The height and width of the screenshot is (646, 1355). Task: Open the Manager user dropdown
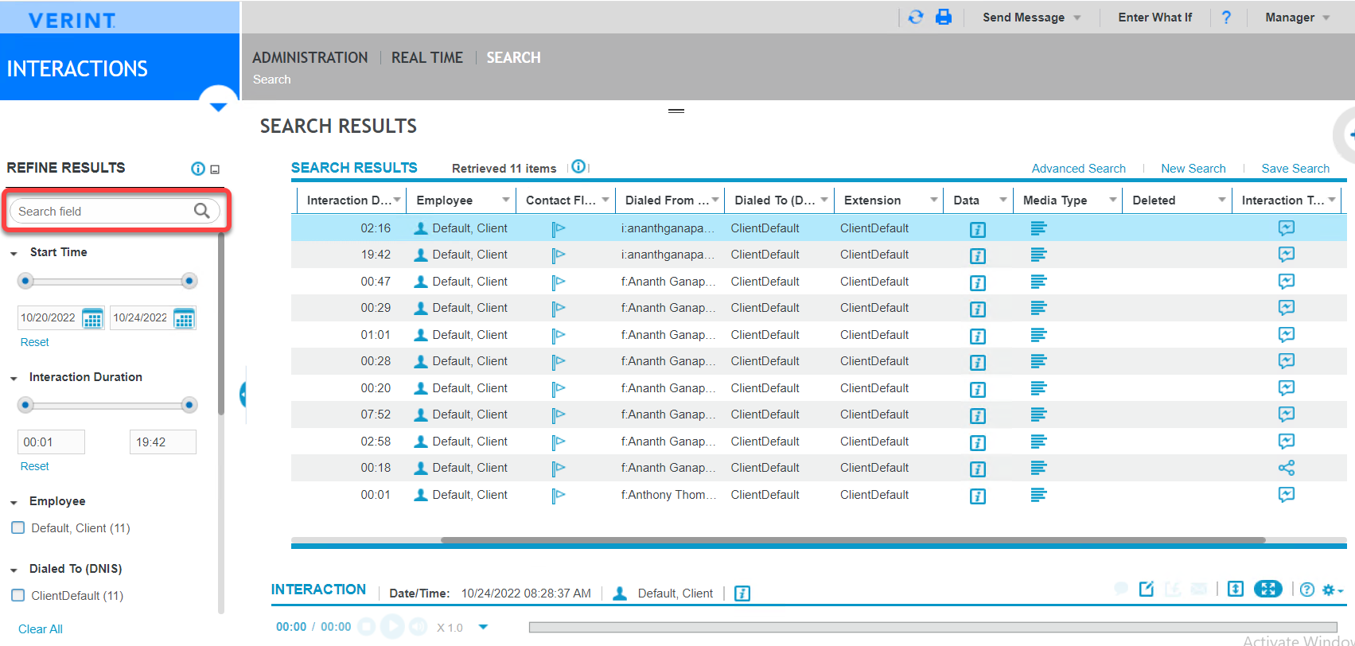pyautogui.click(x=1297, y=18)
